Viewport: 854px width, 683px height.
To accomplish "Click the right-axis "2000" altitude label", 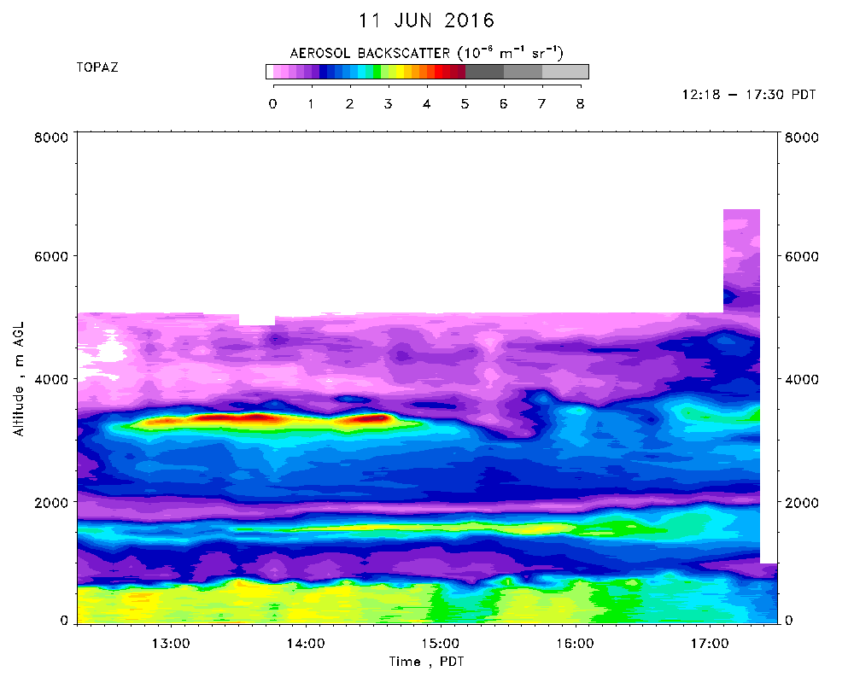I will pos(802,503).
